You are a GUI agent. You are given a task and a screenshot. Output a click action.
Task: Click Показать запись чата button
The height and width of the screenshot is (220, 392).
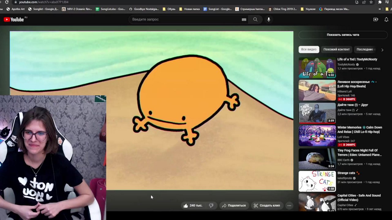click(x=343, y=35)
